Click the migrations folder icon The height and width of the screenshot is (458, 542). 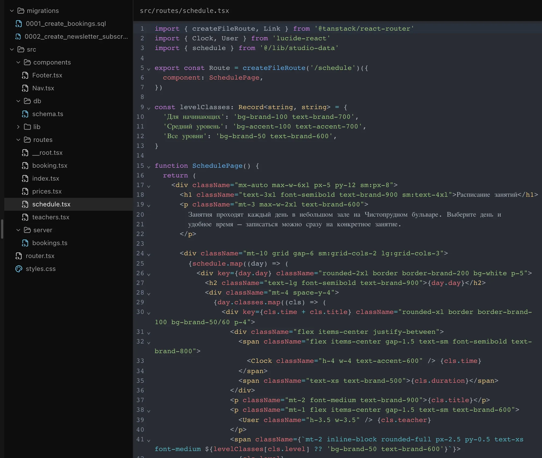coord(21,11)
